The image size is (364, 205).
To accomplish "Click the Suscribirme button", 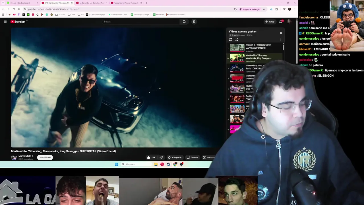I will click(x=45, y=157).
